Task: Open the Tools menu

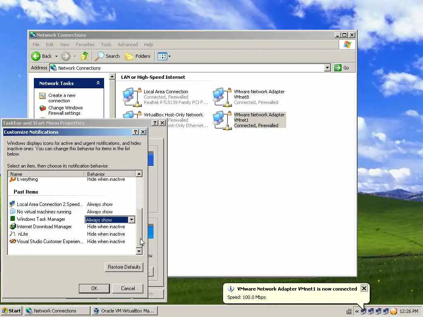Action: 106,45
